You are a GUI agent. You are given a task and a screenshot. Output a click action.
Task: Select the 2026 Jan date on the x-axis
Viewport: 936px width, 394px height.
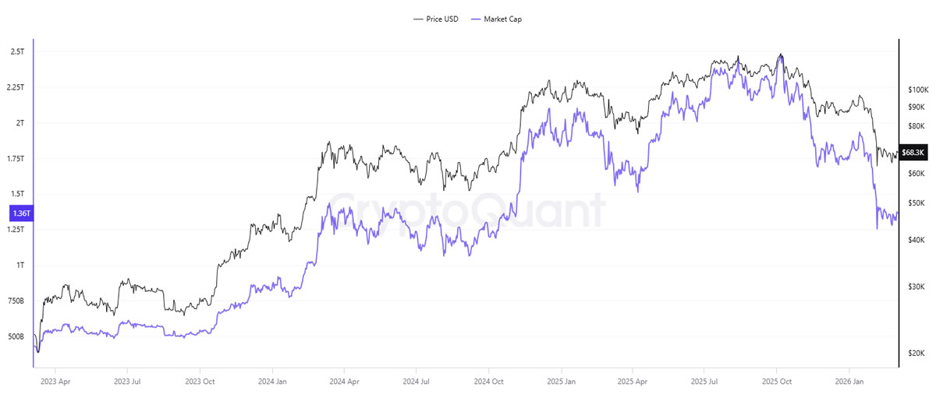pyautogui.click(x=848, y=382)
